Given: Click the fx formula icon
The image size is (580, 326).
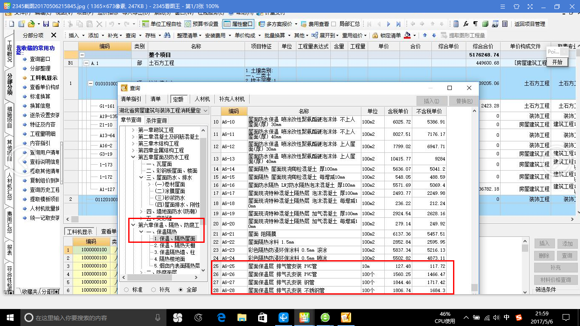Looking at the screenshot, I should point(466,24).
